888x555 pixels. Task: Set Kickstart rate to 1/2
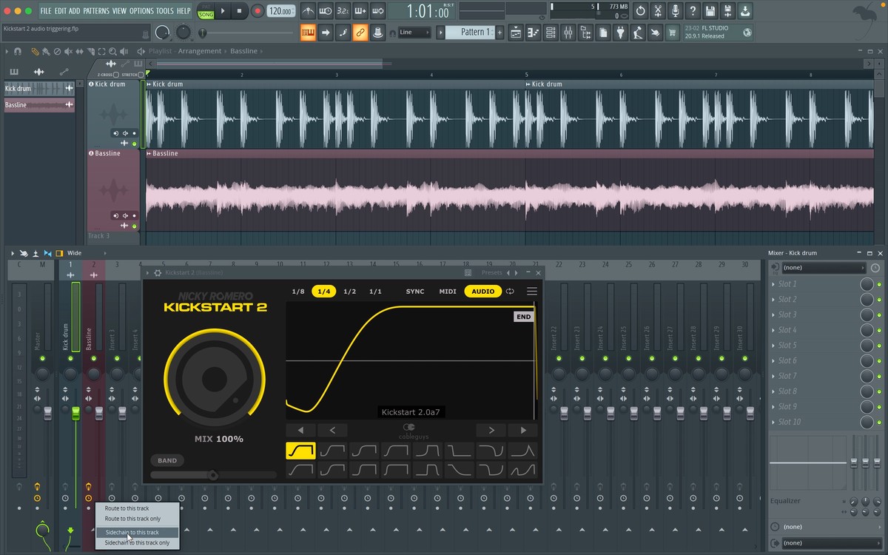[x=349, y=292]
